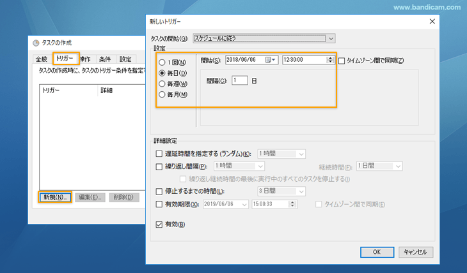Screen dimensions: 467x273
Task: Uncheck the 有効(B) checkbox
Action: (159, 225)
